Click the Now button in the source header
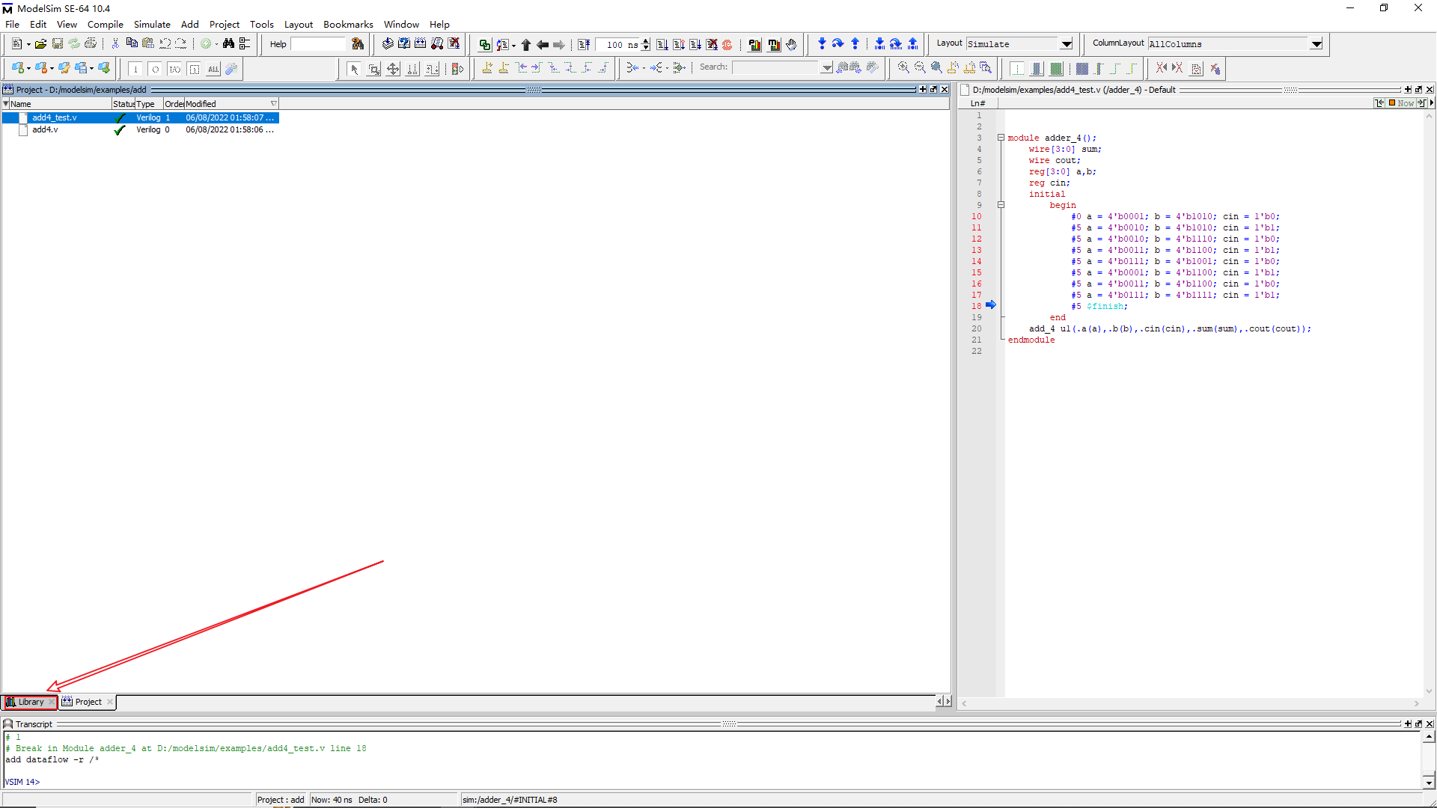 point(1401,103)
